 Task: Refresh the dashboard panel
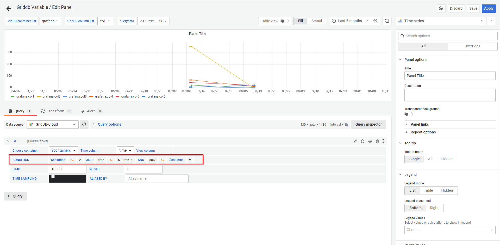387,21
